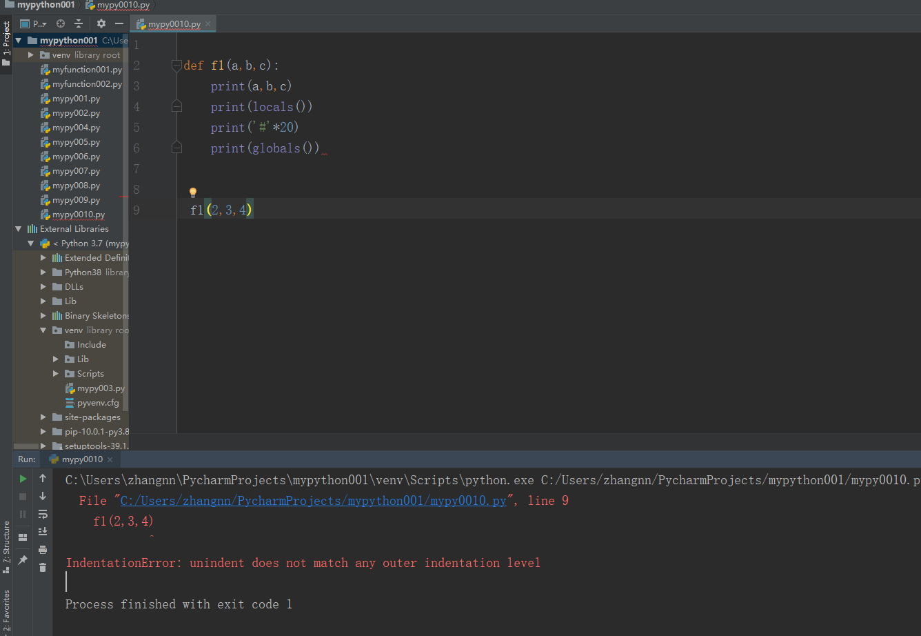Expand Python38 library root node
Screen dimensions: 921x636
[43, 272]
